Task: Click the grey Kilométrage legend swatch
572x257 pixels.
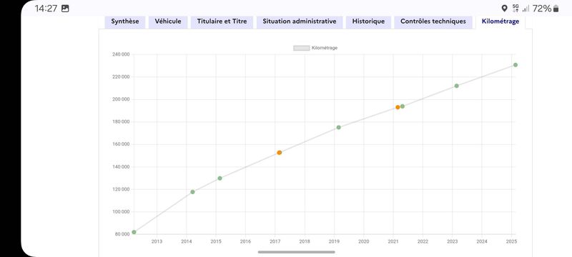Action: pyautogui.click(x=302, y=48)
